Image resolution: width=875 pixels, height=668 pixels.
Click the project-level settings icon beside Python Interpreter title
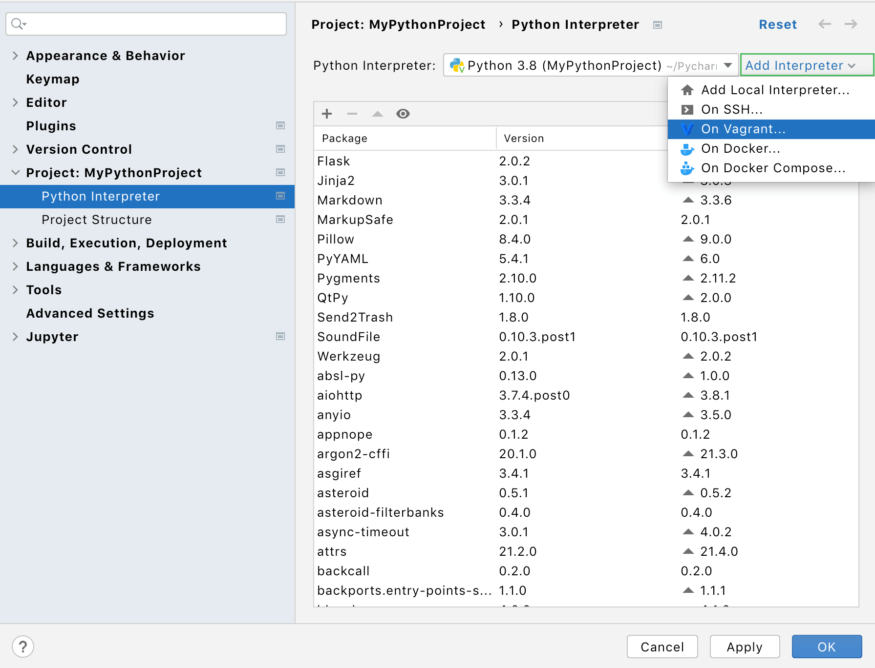tap(658, 25)
